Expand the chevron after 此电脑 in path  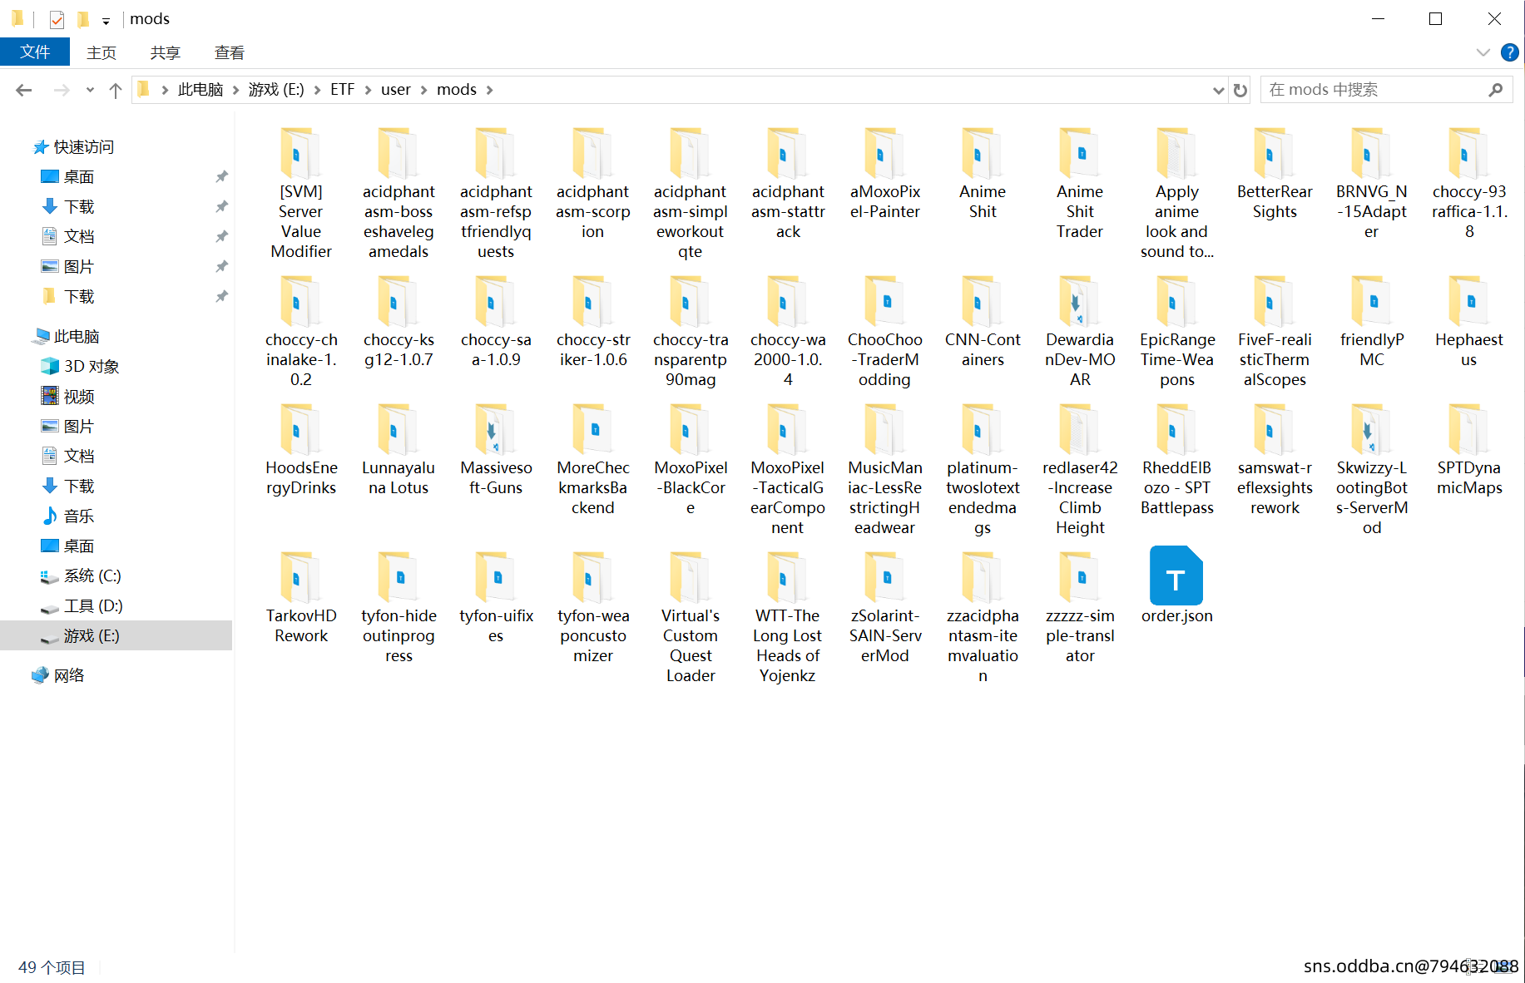pyautogui.click(x=236, y=90)
